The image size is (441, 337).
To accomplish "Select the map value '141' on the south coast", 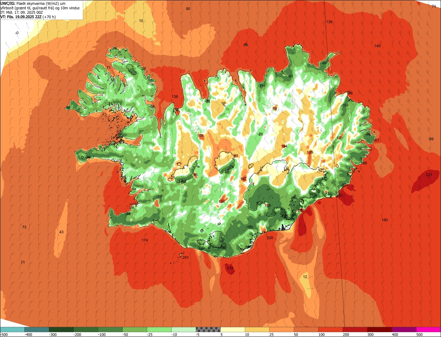I will tap(202, 249).
